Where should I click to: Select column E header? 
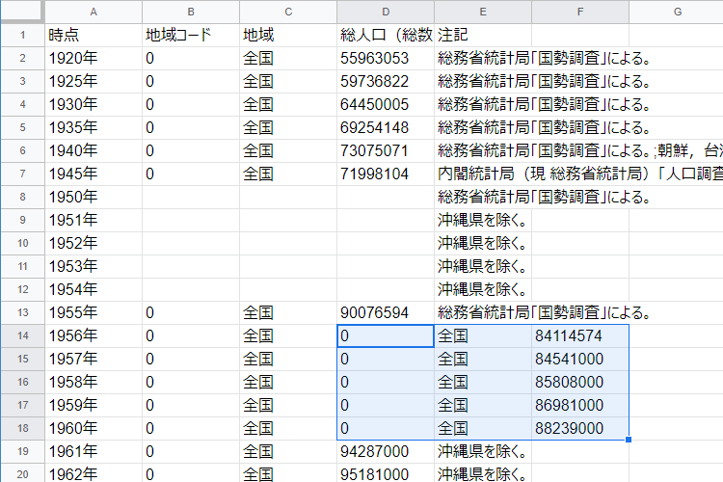483,12
